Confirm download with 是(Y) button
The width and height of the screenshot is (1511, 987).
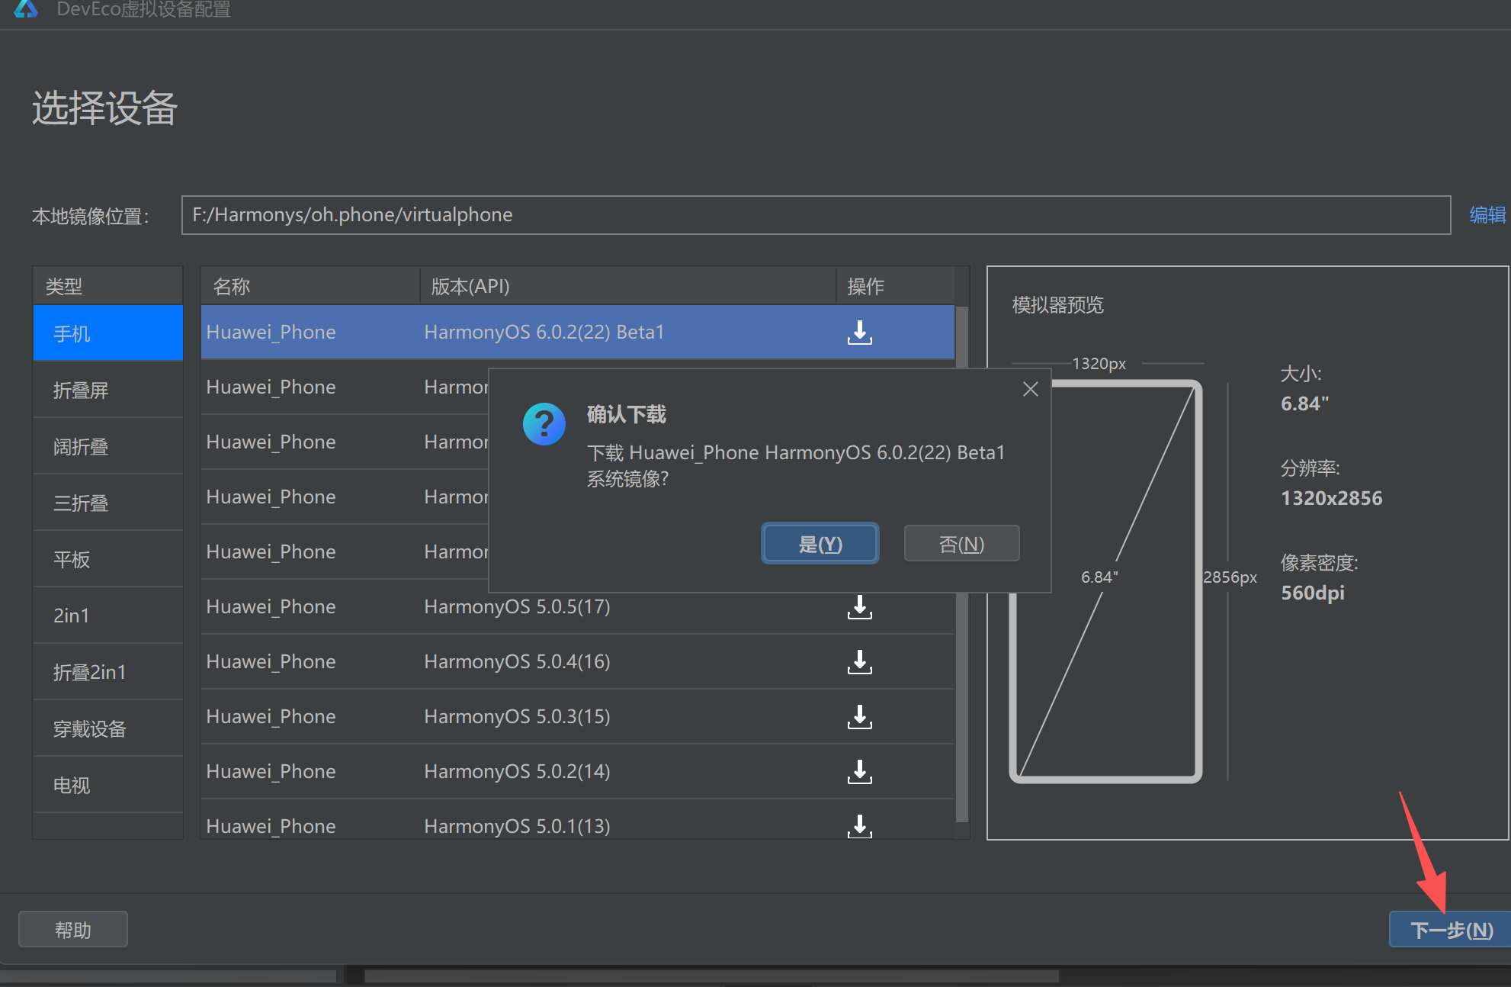820,544
